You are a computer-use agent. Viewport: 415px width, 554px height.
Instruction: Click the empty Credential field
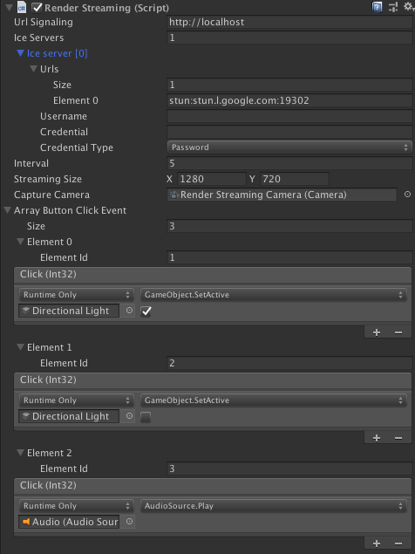point(289,132)
